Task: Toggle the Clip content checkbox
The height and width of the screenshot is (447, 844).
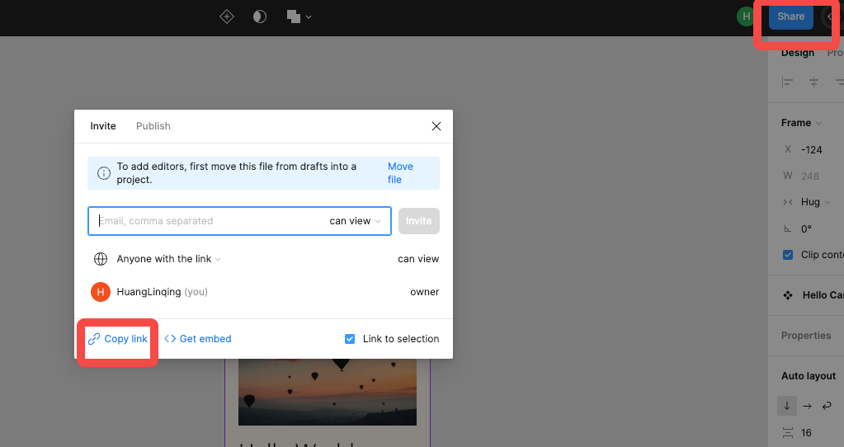Action: click(787, 255)
